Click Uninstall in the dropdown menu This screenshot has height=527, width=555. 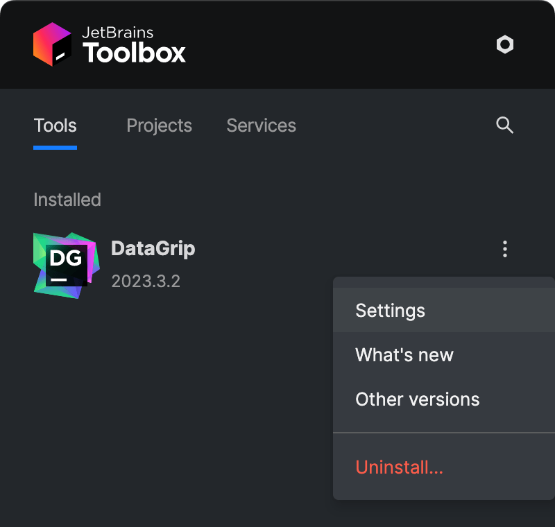[x=400, y=467]
